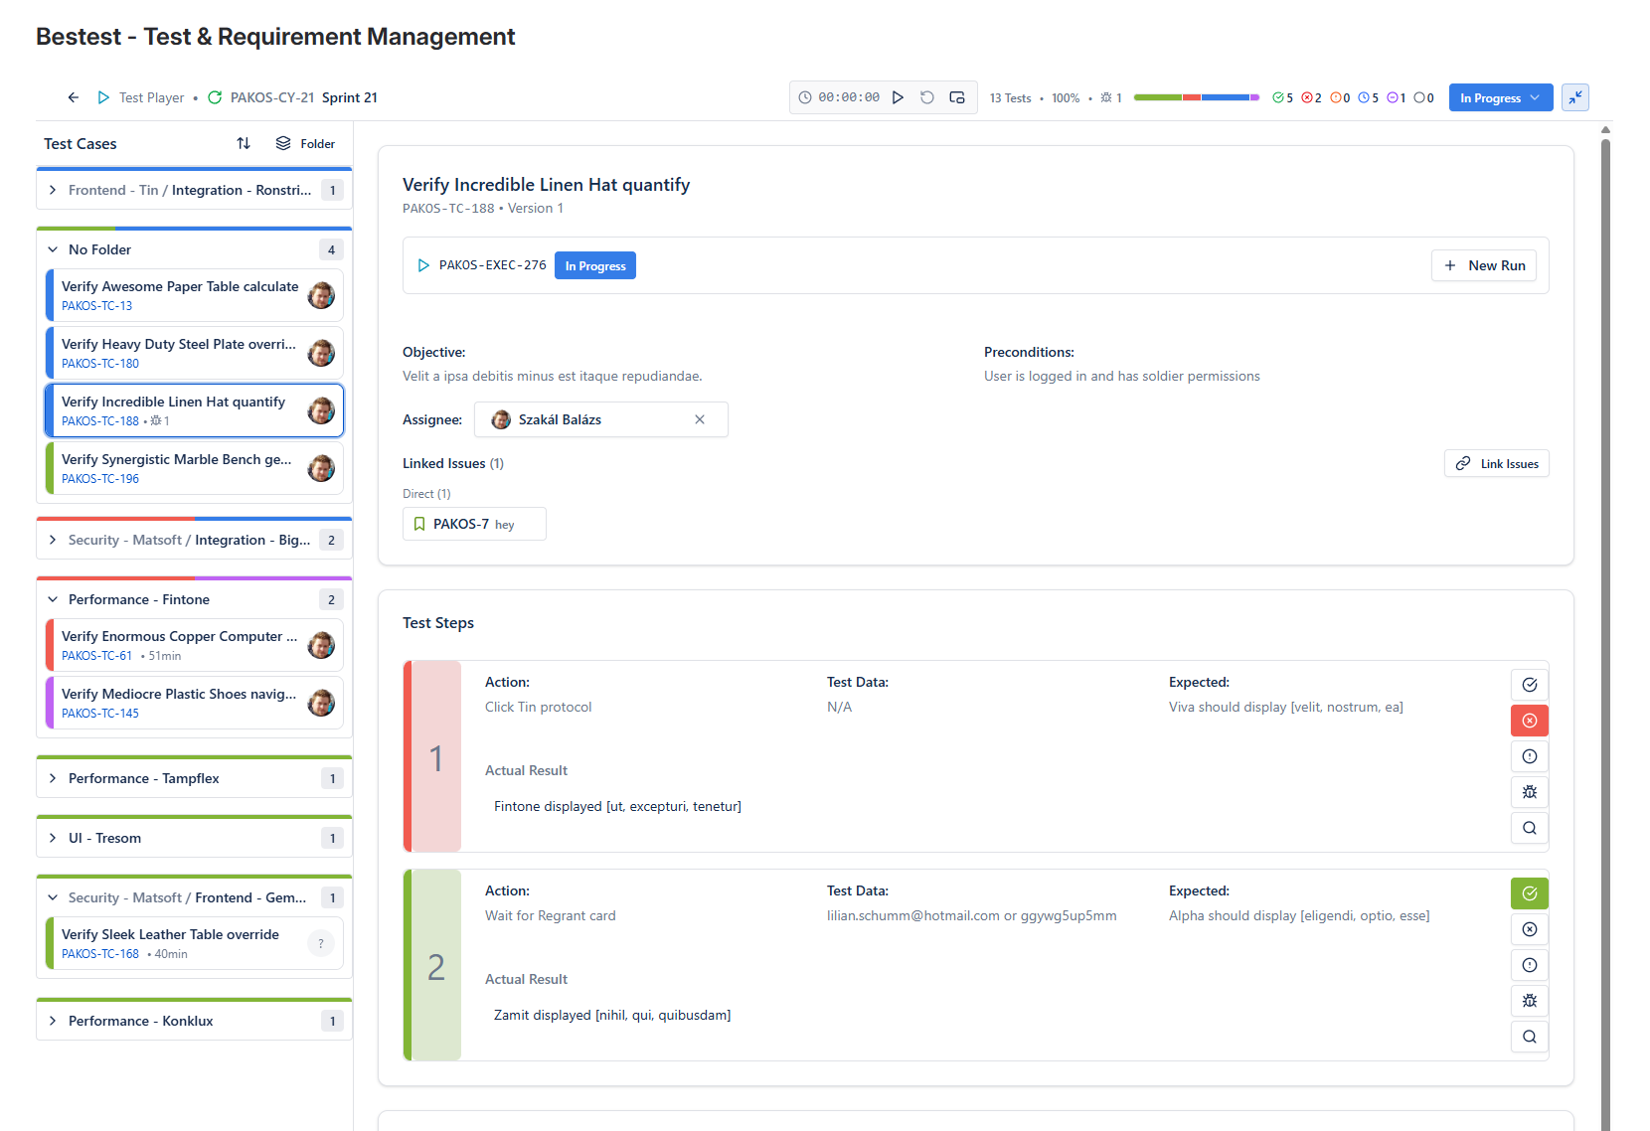The image size is (1650, 1131).
Task: Go back using the left arrow
Action: 74,97
